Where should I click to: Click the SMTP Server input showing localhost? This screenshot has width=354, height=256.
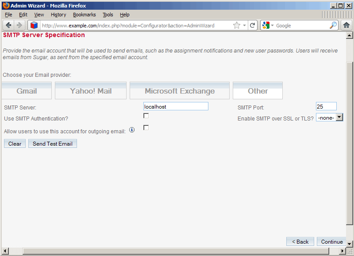point(175,106)
